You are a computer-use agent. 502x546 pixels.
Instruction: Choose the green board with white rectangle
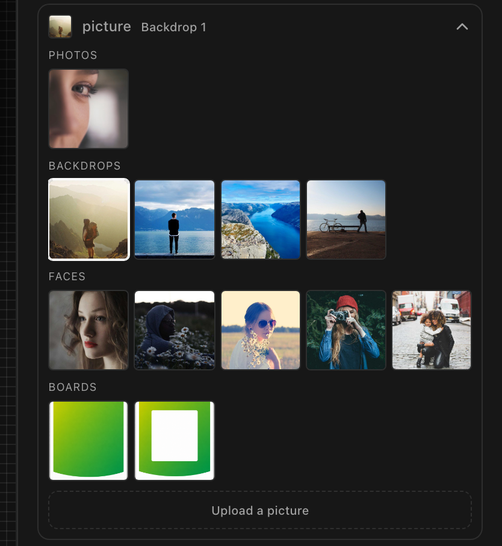175,441
